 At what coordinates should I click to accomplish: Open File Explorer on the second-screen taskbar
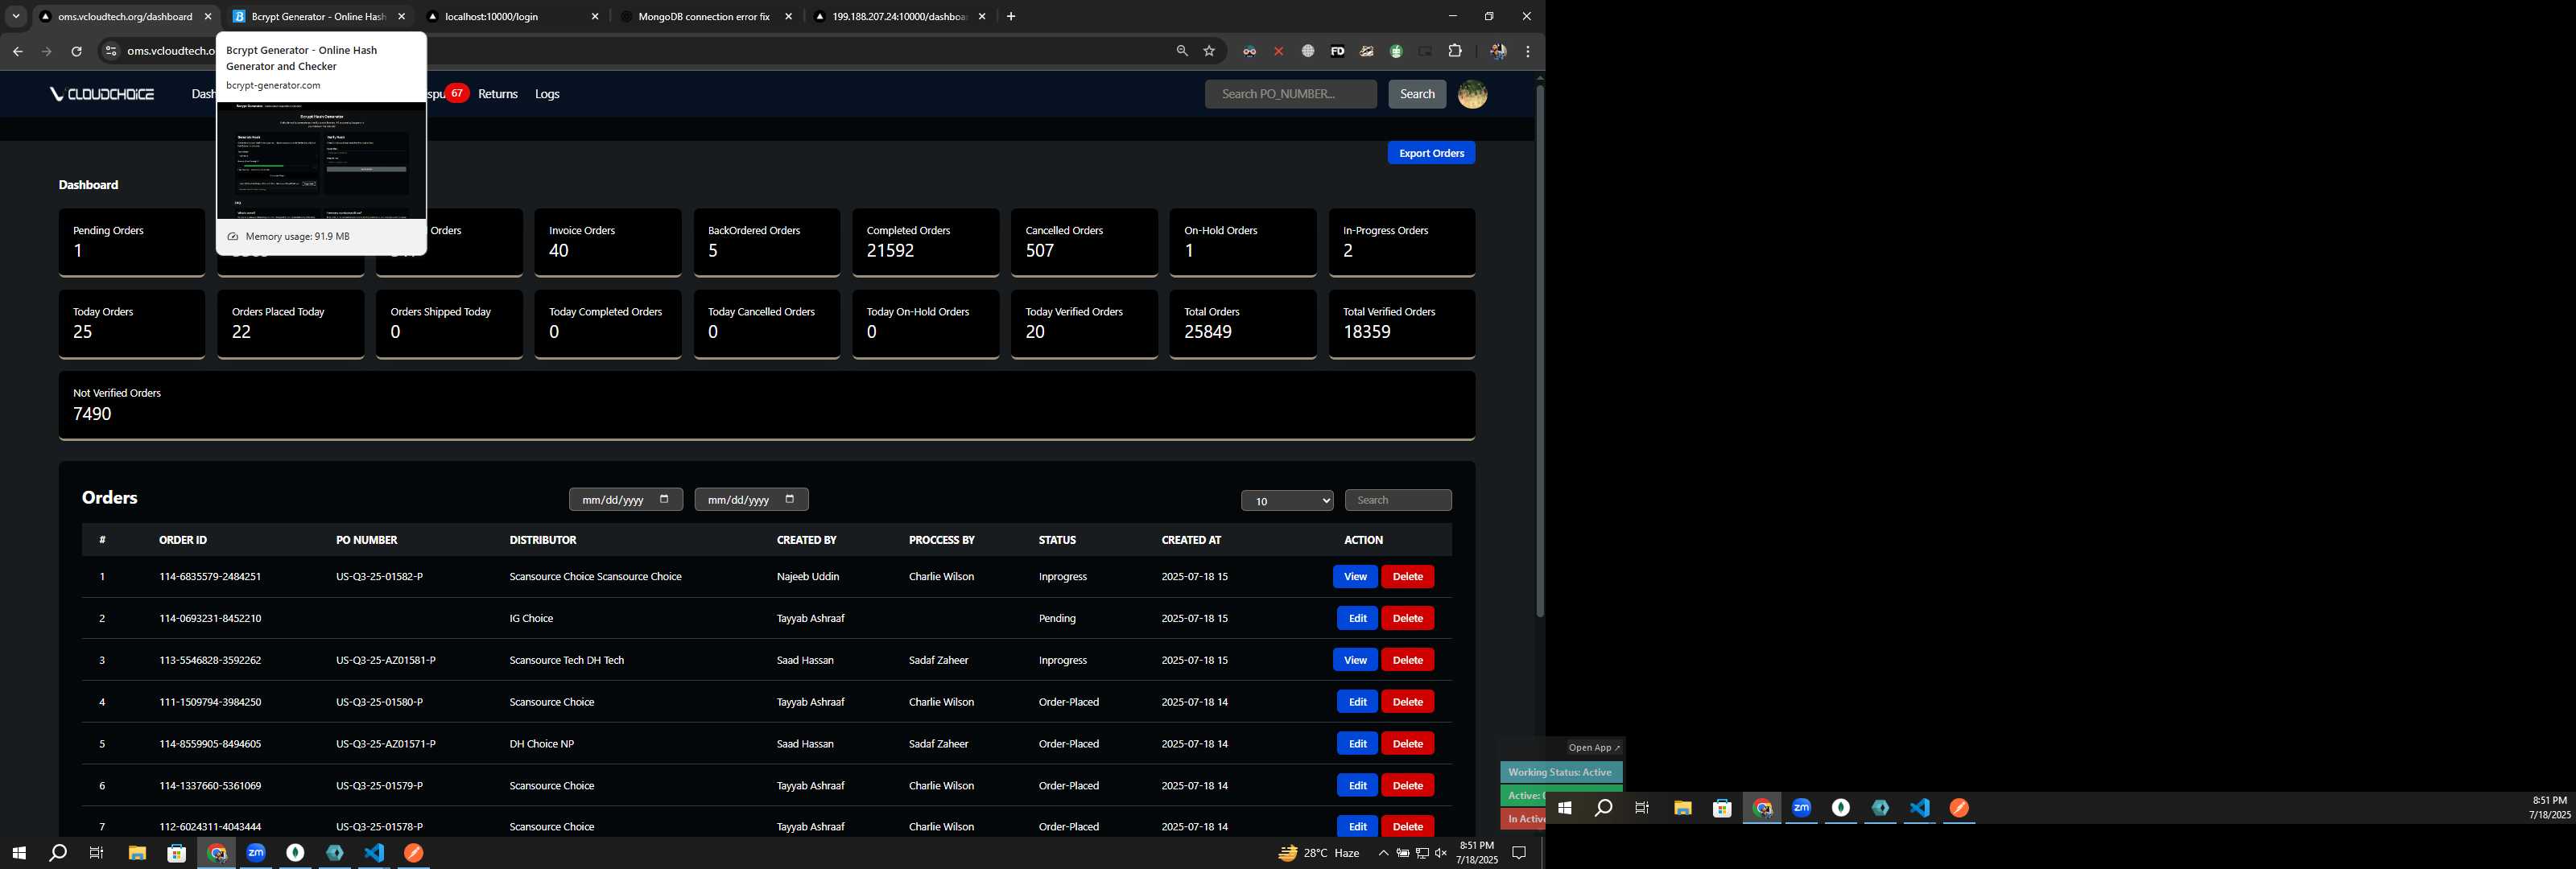click(x=1683, y=808)
